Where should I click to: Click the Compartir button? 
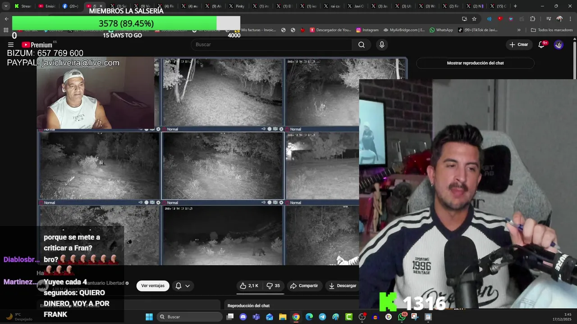point(304,286)
